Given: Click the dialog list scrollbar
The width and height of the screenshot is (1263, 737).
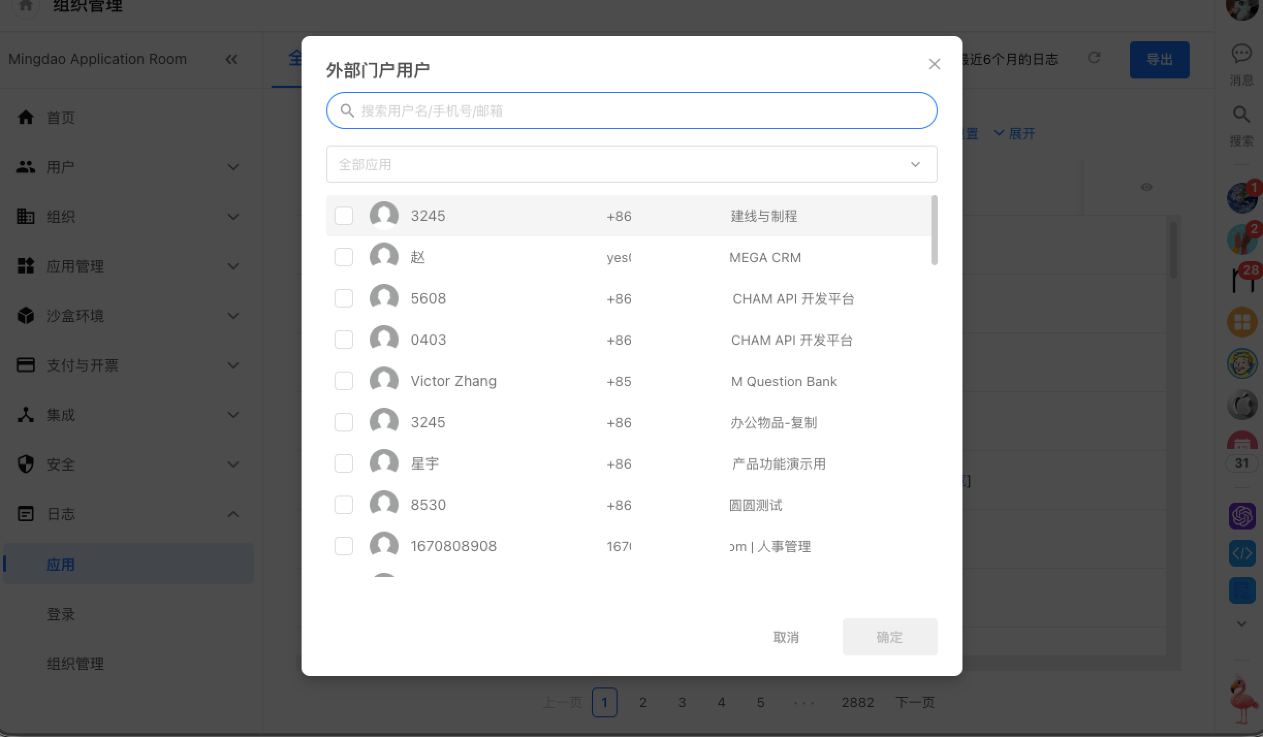Looking at the screenshot, I should [x=934, y=230].
